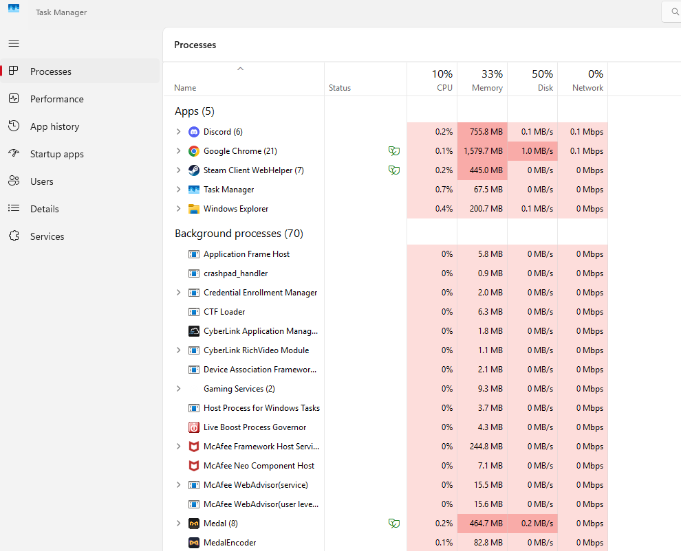The width and height of the screenshot is (681, 551).
Task: Sort processes by the Status column
Action: [x=366, y=79]
